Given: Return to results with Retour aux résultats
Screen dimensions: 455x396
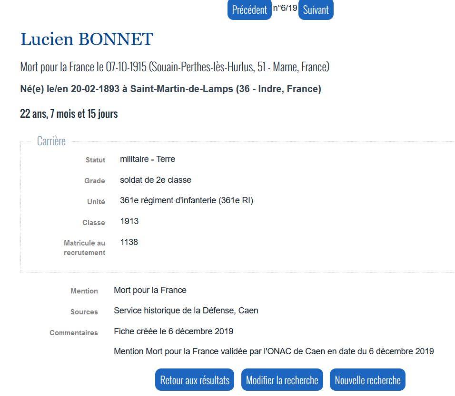Looking at the screenshot, I should tap(195, 380).
